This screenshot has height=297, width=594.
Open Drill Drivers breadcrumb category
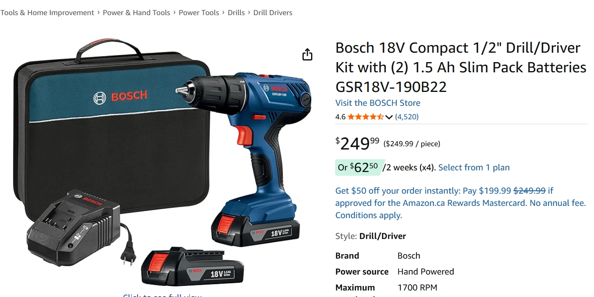tap(273, 13)
